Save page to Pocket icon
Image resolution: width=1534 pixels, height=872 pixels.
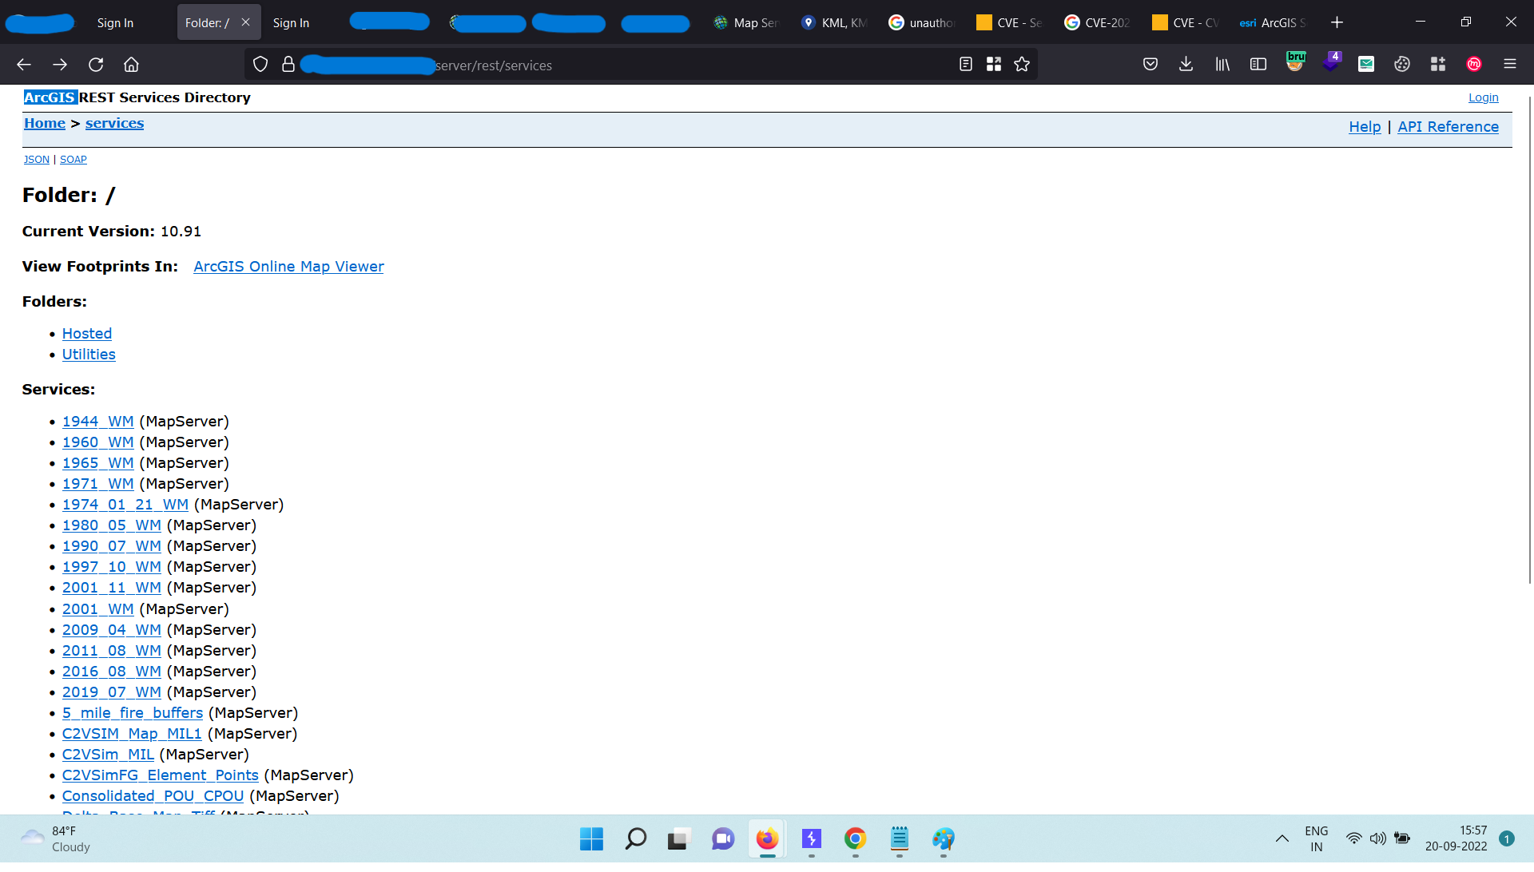1150,65
